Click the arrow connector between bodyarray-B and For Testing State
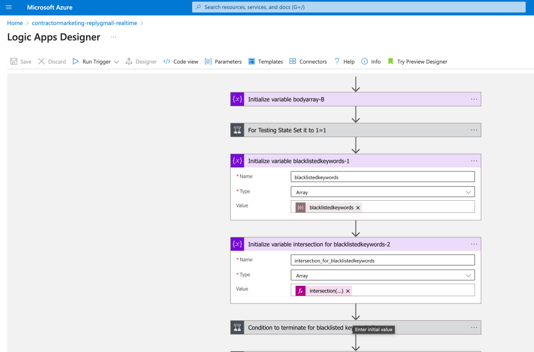Image resolution: width=534 pixels, height=352 pixels. click(355, 115)
